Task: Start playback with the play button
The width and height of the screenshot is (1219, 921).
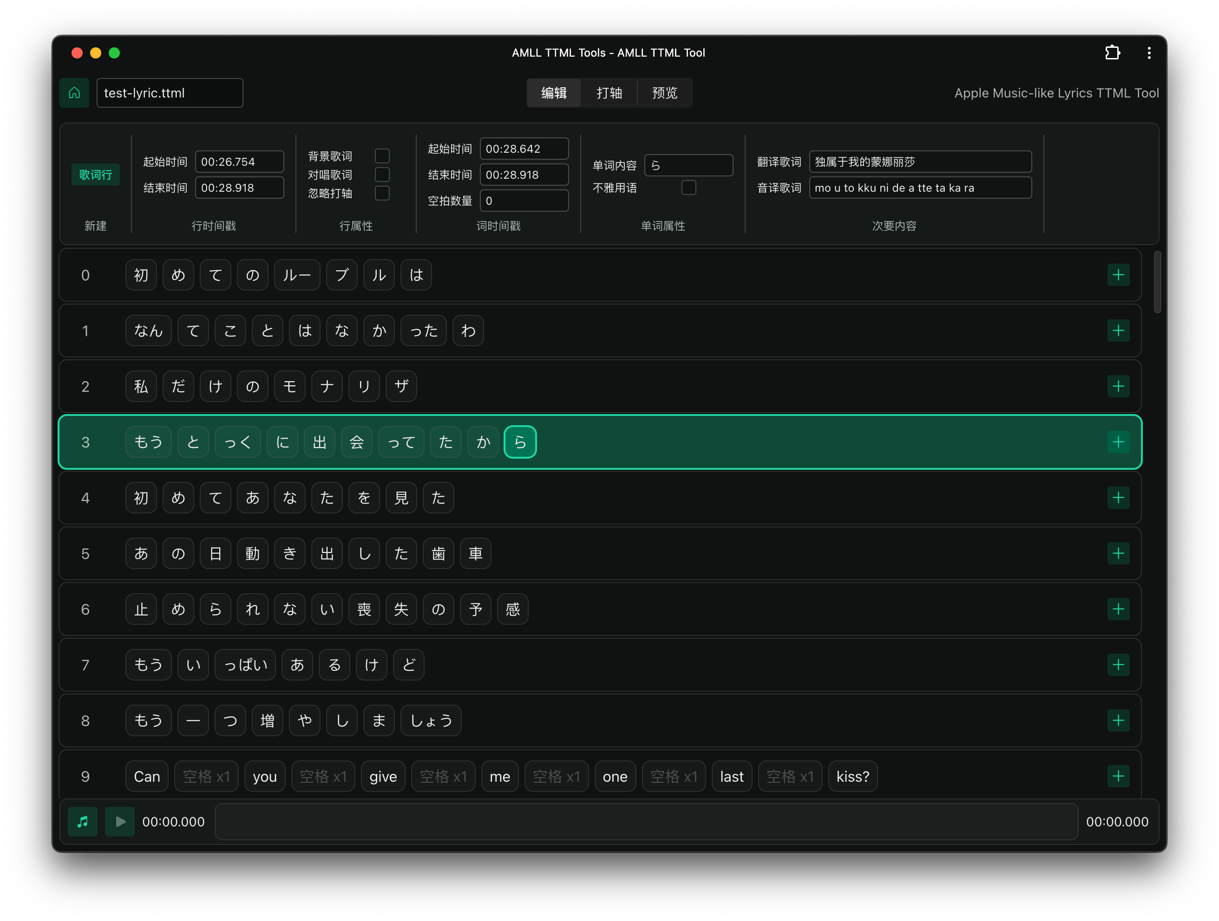Action: (120, 821)
